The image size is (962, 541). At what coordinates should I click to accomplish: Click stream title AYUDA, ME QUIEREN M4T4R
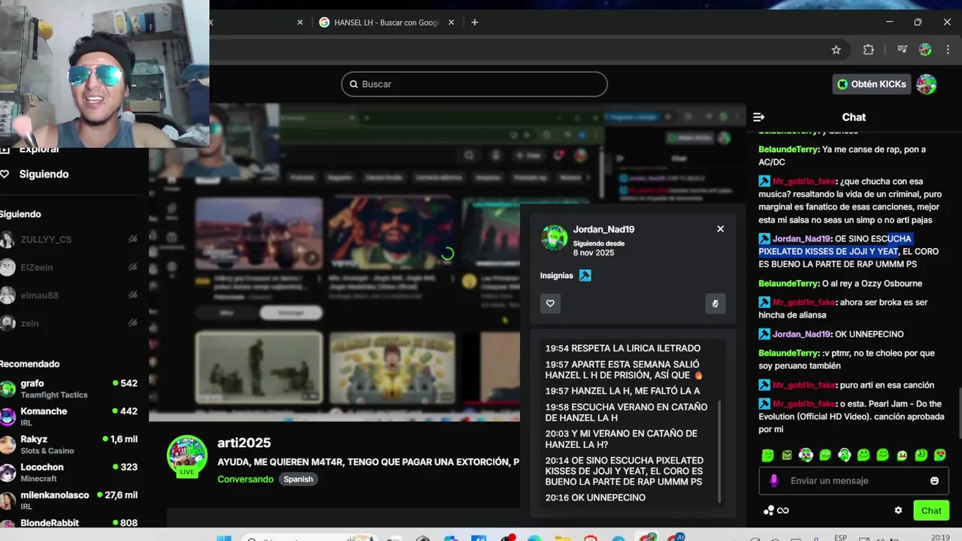coord(368,462)
